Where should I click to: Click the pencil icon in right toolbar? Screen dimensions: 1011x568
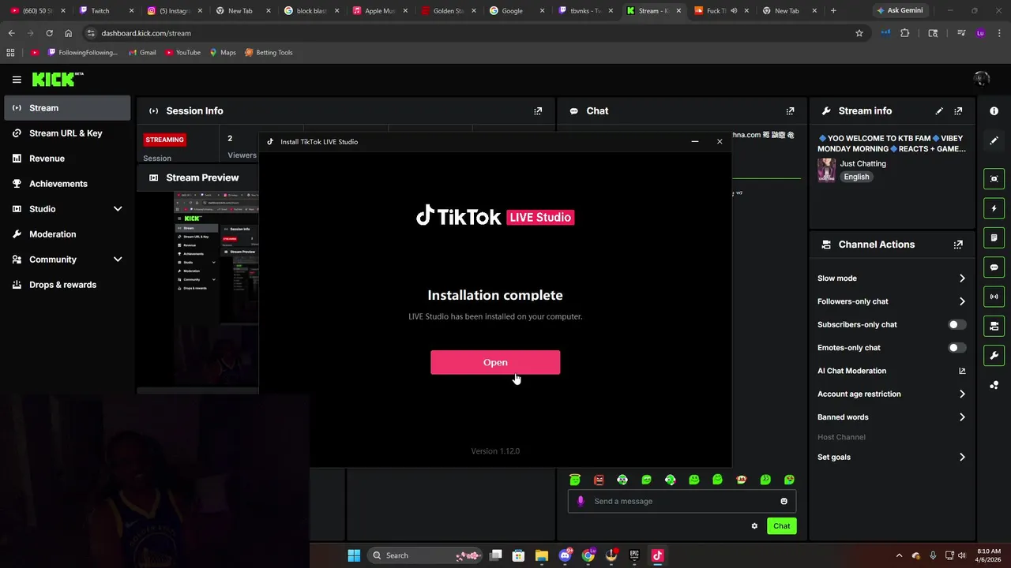[x=994, y=140]
